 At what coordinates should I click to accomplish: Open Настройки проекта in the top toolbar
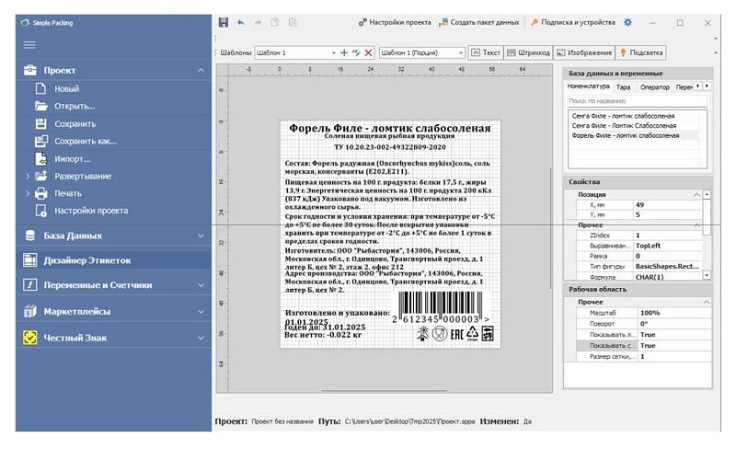point(395,22)
